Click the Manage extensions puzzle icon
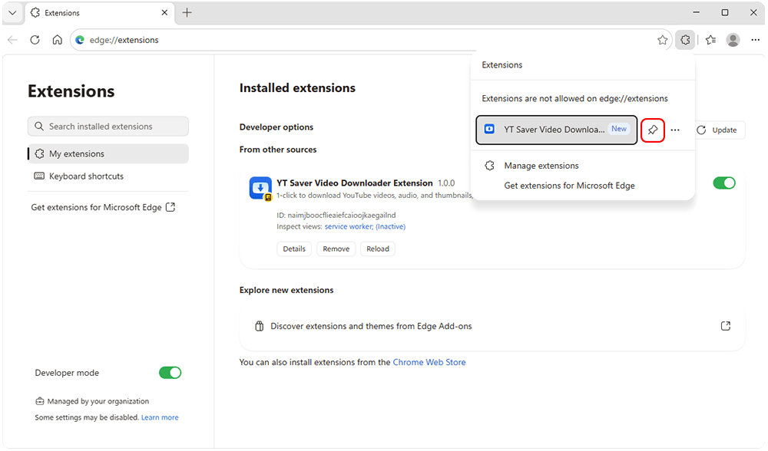The image size is (768, 451). click(489, 166)
